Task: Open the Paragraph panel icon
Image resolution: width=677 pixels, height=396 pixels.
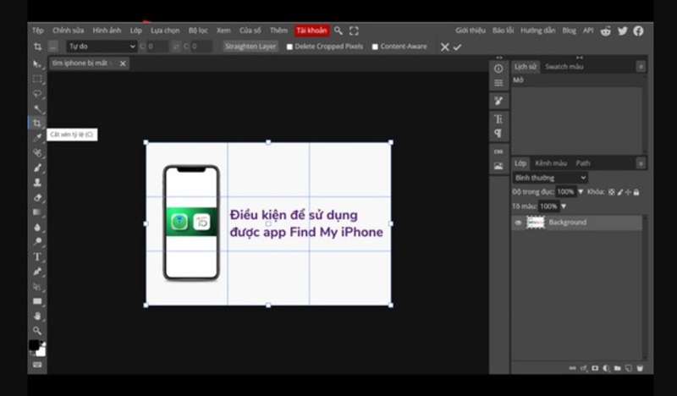Action: pos(498,134)
